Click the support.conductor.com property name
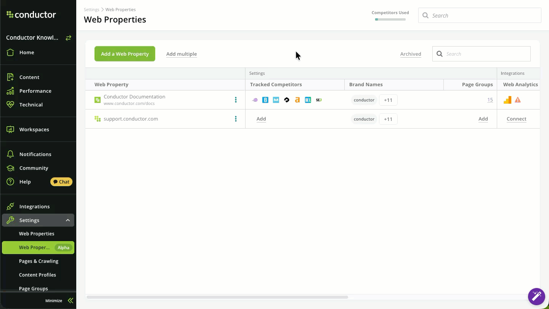The image size is (549, 309). 131,119
